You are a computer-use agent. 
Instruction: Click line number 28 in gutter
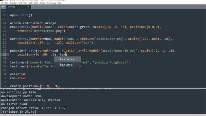[5, 51]
